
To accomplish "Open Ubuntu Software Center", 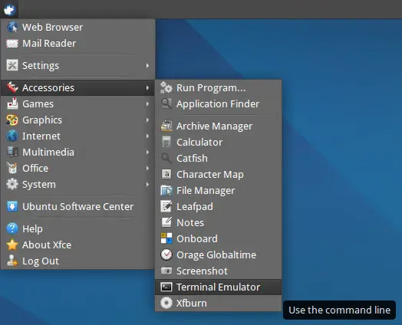I will [x=77, y=206].
